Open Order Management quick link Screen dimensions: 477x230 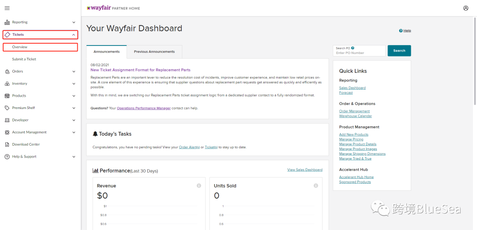tap(354, 111)
